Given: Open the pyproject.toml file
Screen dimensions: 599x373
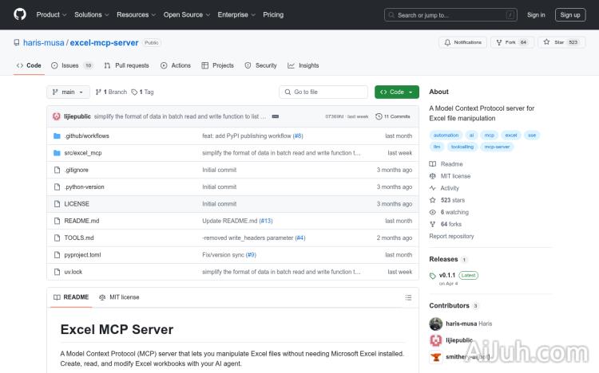Looking at the screenshot, I should [x=82, y=255].
